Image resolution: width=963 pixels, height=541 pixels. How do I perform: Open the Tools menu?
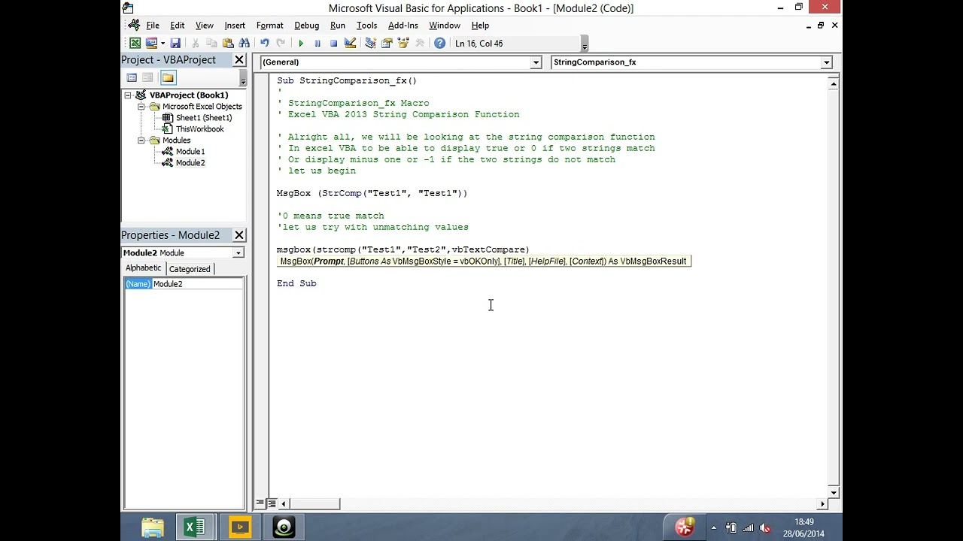pos(366,26)
